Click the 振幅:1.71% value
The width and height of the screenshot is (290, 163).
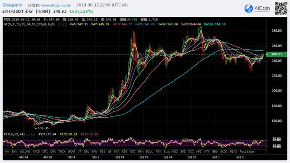[x=149, y=19]
